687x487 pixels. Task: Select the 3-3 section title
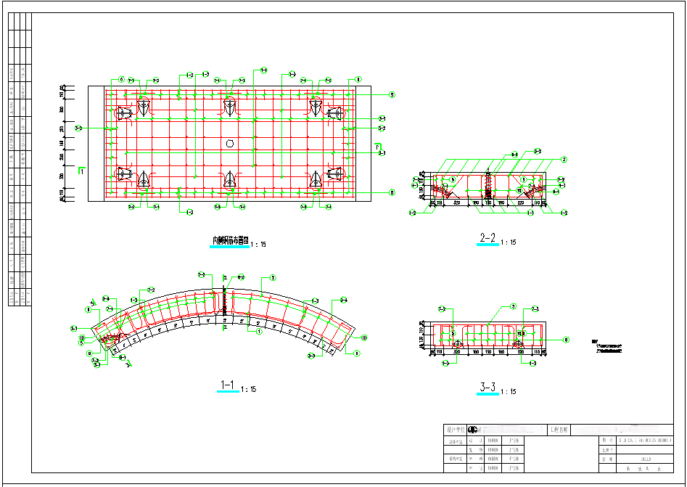(x=488, y=387)
